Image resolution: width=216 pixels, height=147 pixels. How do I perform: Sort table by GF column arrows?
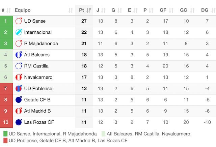[x=171, y=10]
